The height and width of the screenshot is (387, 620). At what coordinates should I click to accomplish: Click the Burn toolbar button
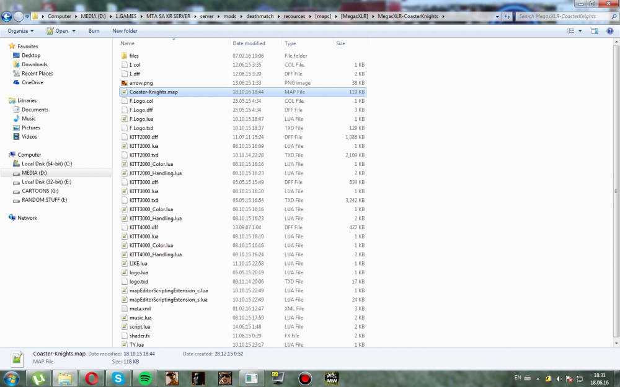(94, 31)
